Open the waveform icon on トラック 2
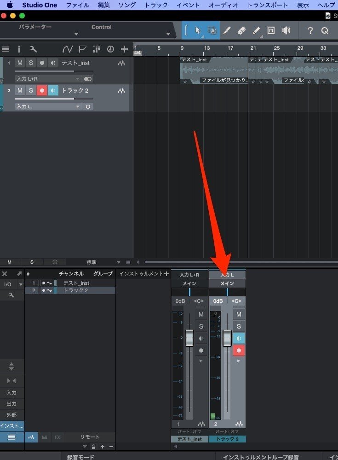The width and height of the screenshot is (338, 460). coord(121,91)
